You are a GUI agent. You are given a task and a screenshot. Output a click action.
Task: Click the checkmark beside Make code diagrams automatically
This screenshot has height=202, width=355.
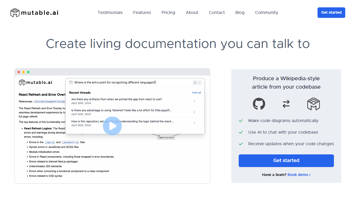pos(241,121)
